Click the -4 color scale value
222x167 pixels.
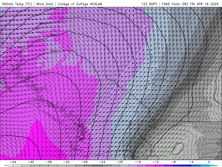click(x=191, y=162)
